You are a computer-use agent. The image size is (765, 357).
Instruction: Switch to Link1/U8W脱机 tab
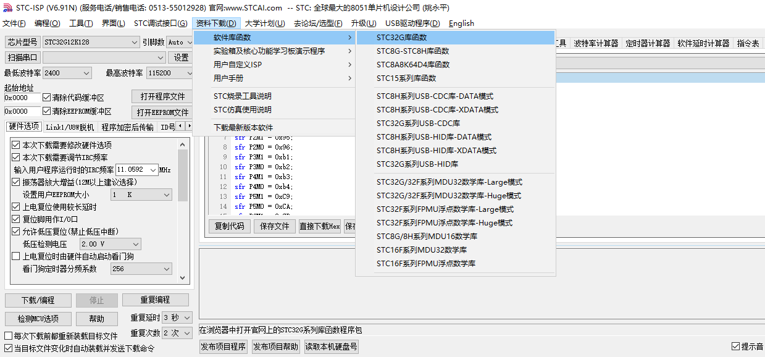pos(70,127)
